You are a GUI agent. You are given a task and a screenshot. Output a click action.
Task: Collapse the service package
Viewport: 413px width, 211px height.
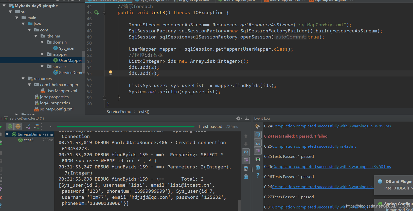(42, 66)
